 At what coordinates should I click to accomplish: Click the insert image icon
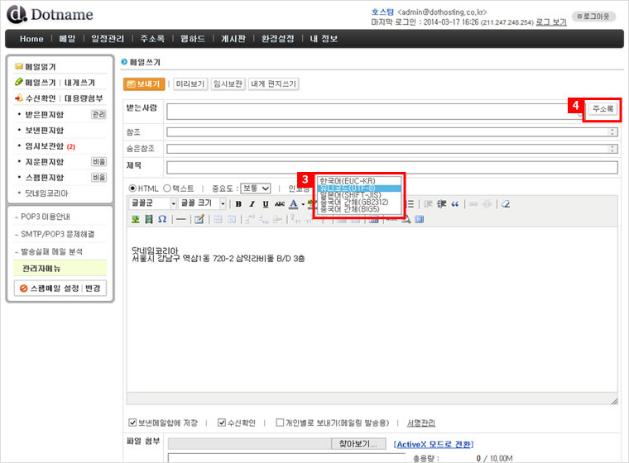135,219
